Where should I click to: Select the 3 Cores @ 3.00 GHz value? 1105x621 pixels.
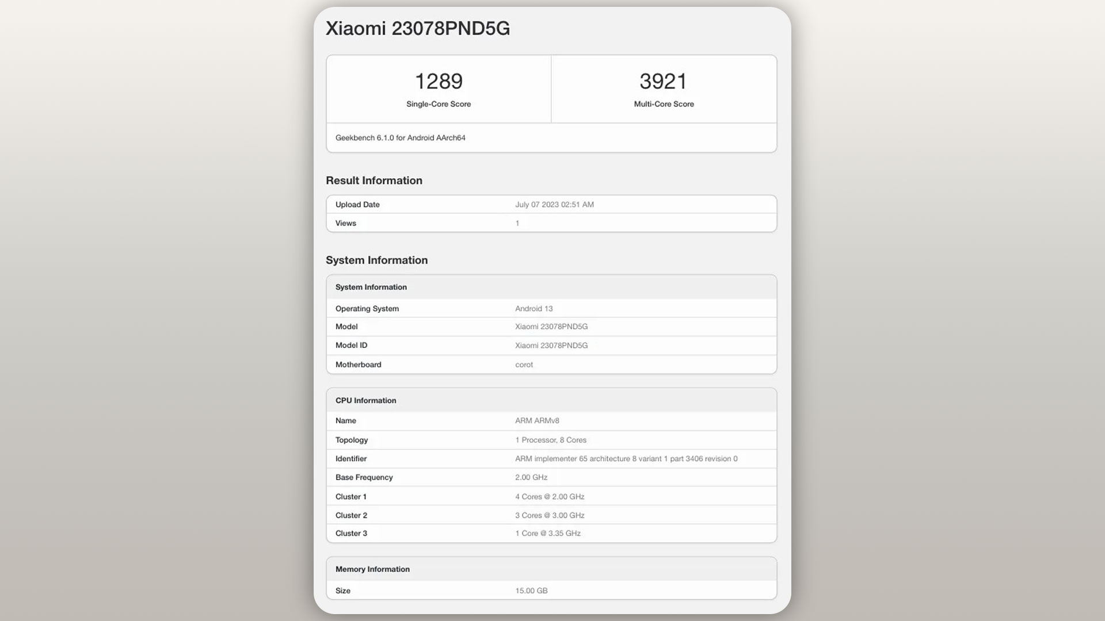point(550,516)
